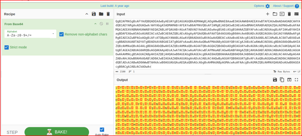Copy raw output to clipboard
Viewport: 302px width, 136px height.
point(282,80)
